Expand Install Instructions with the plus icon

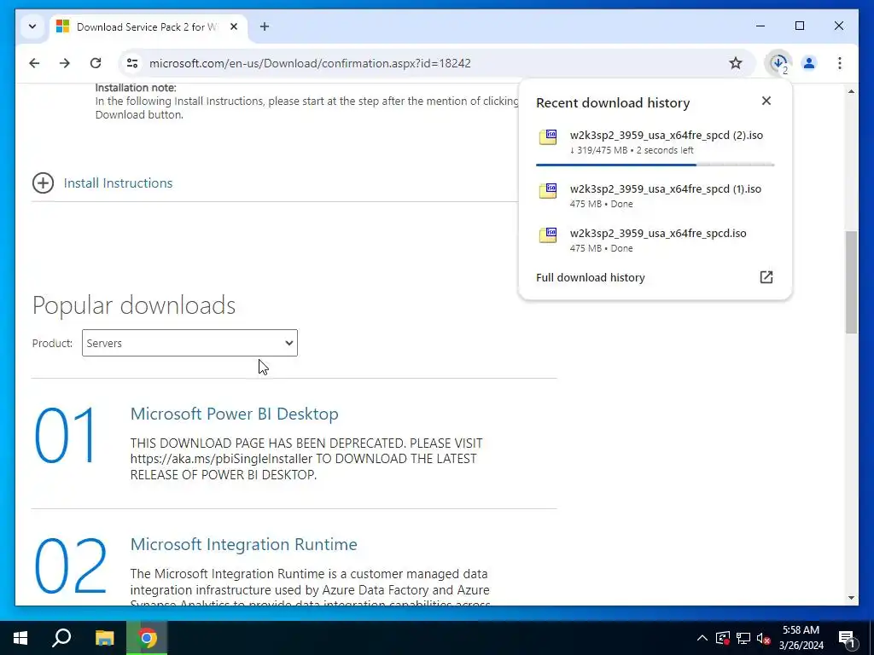click(x=43, y=183)
